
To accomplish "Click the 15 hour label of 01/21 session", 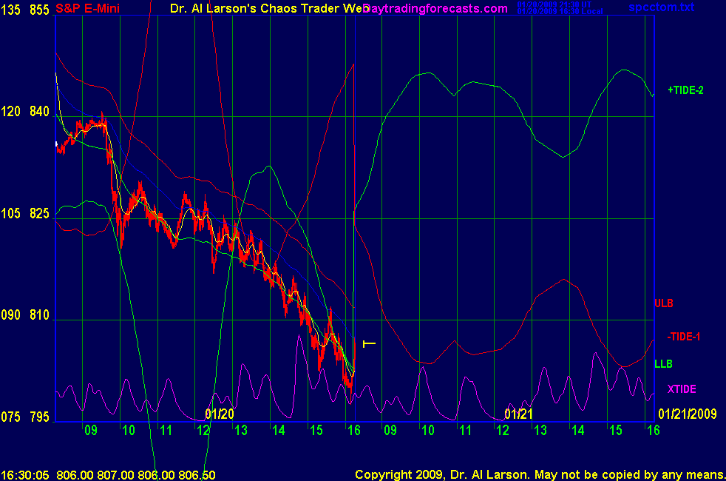I will [615, 431].
